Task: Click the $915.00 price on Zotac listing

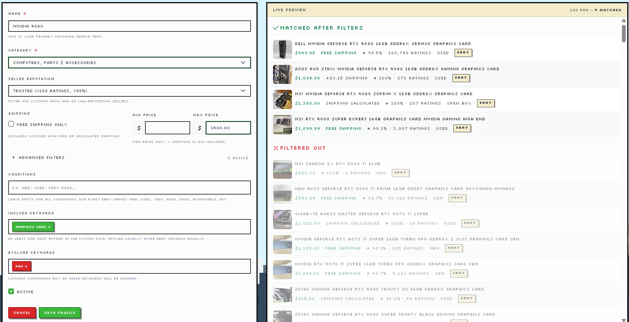Action: click(305, 299)
